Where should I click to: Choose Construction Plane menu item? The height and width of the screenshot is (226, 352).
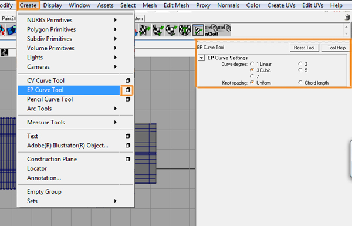69,159
